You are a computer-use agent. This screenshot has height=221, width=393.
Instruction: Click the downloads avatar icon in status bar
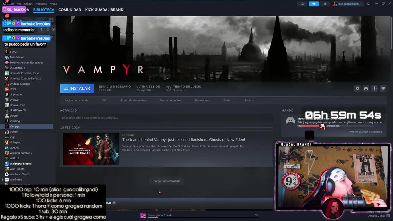(143, 215)
